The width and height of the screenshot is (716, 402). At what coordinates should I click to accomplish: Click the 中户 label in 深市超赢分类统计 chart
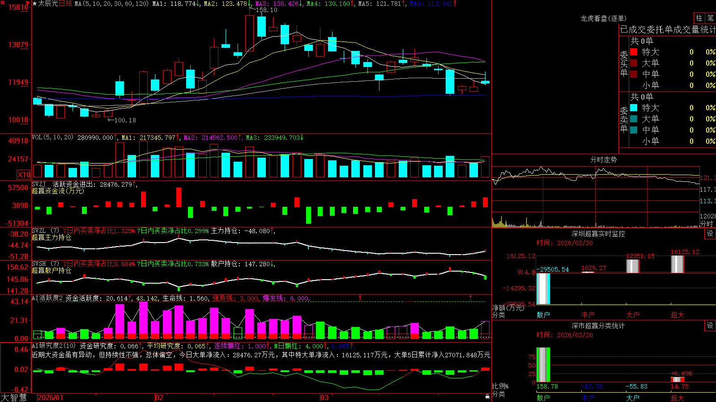pyautogui.click(x=588, y=398)
